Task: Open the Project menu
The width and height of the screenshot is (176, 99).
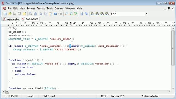Action: pos(41,9)
